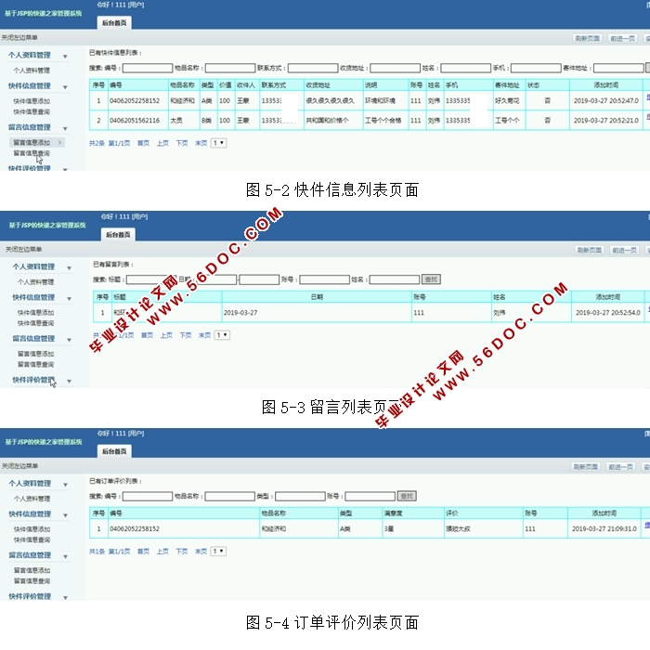Click 前进一页 button on 留言列表 page
This screenshot has height=650, width=650.
coord(624,251)
